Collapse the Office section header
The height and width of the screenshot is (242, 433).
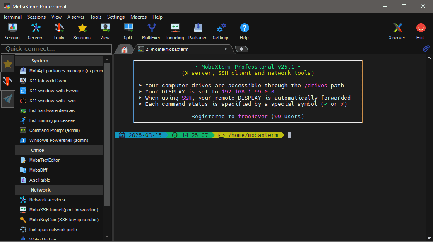coord(60,151)
